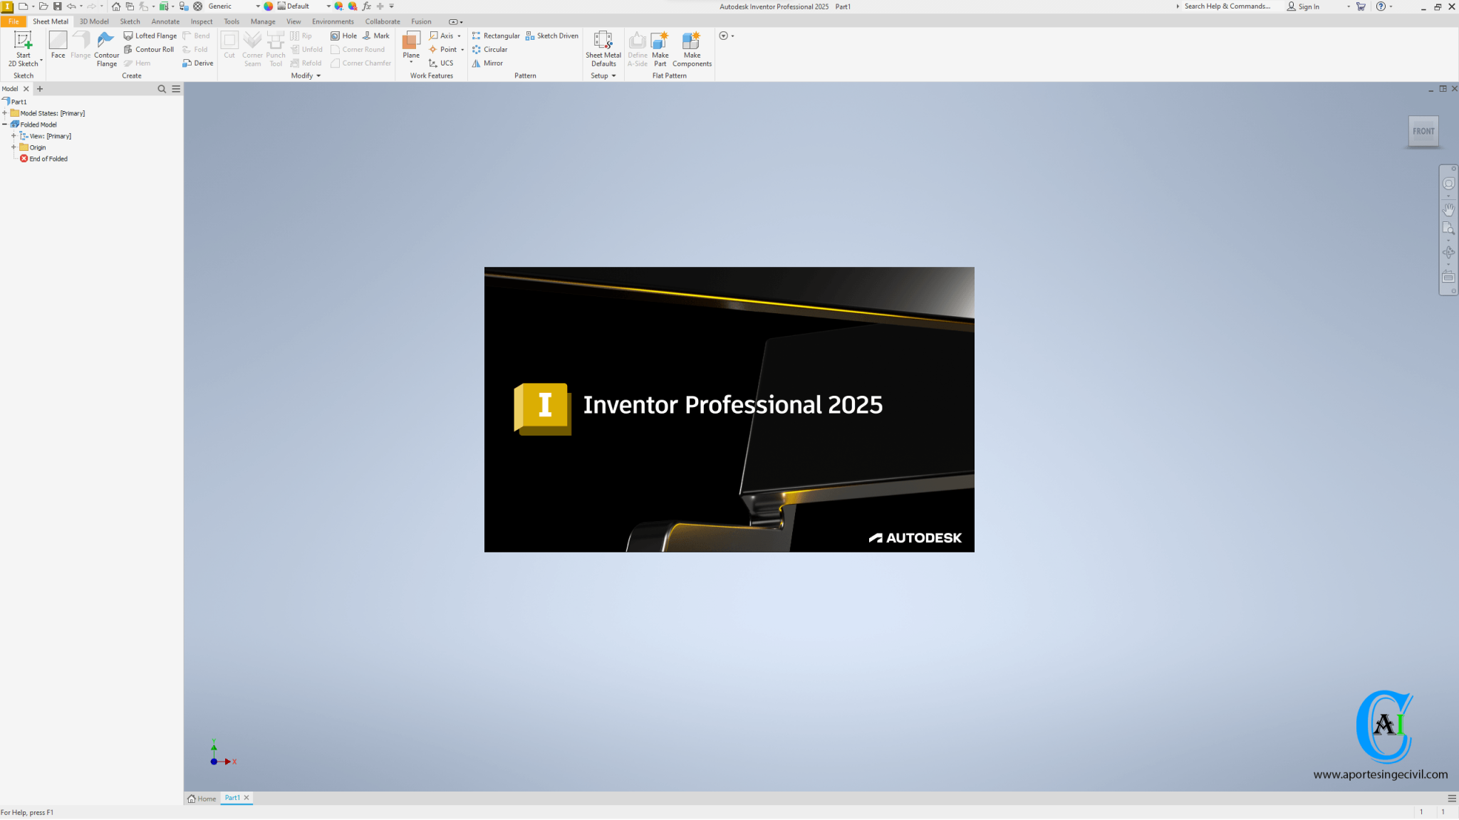Select the Pan tool in navigation bar
Screen dimensions: 1459x820
point(1448,209)
